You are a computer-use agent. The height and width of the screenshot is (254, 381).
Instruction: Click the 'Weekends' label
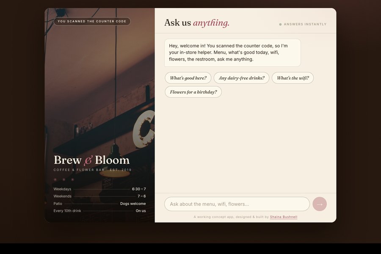tap(63, 196)
